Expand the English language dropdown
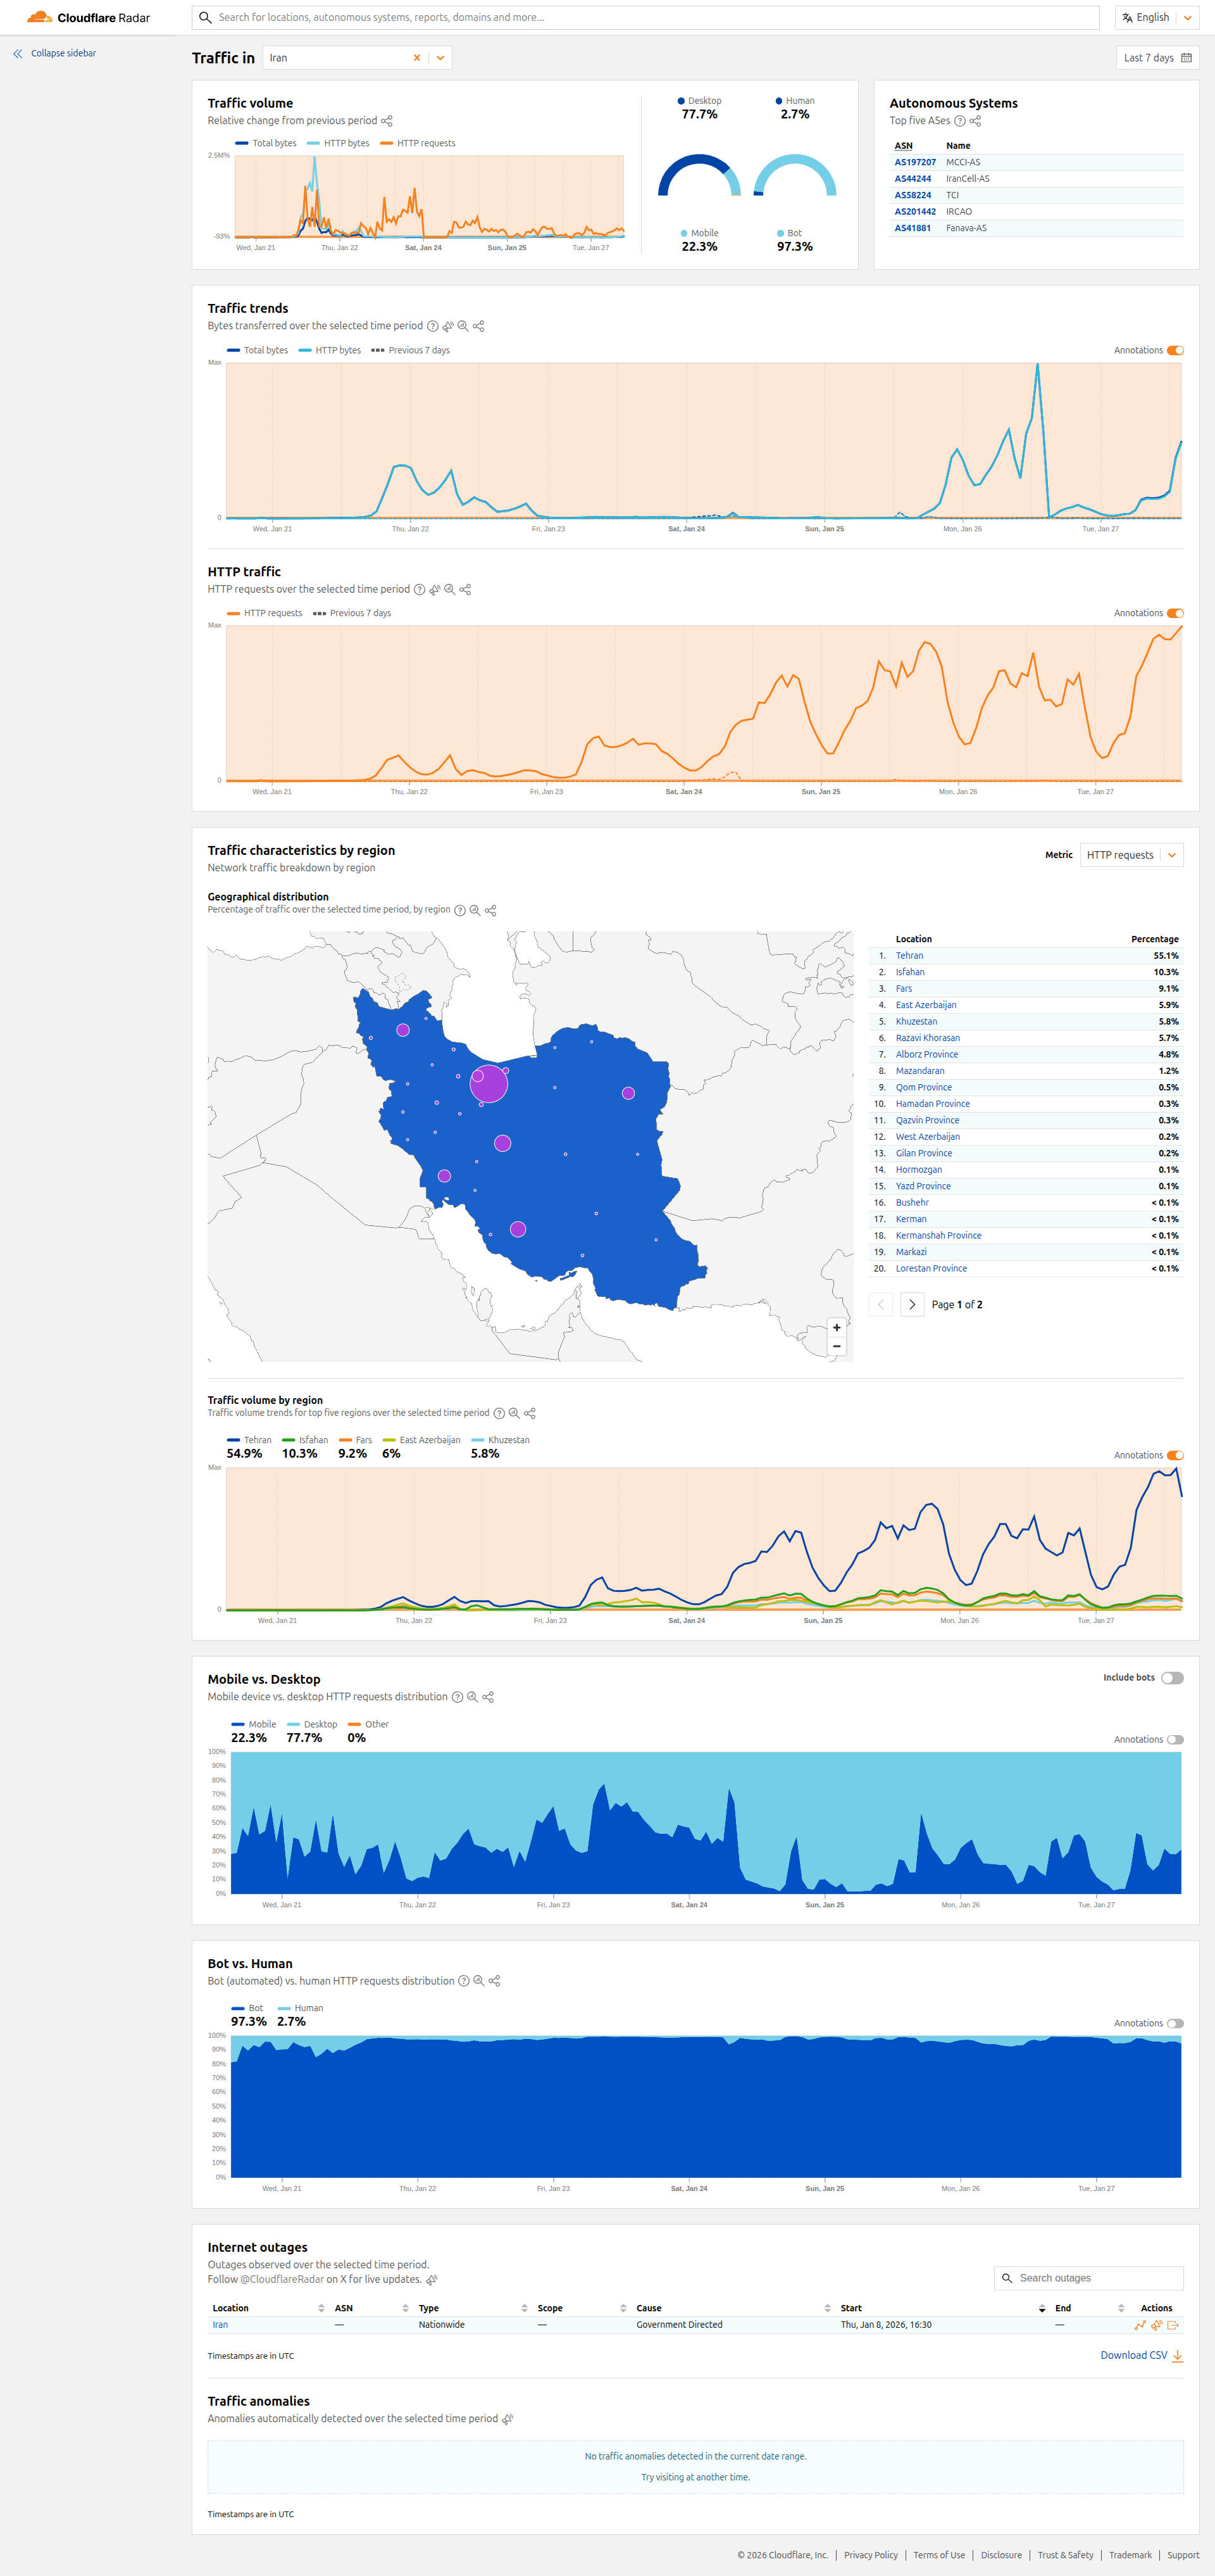The image size is (1215, 2576). pyautogui.click(x=1187, y=18)
